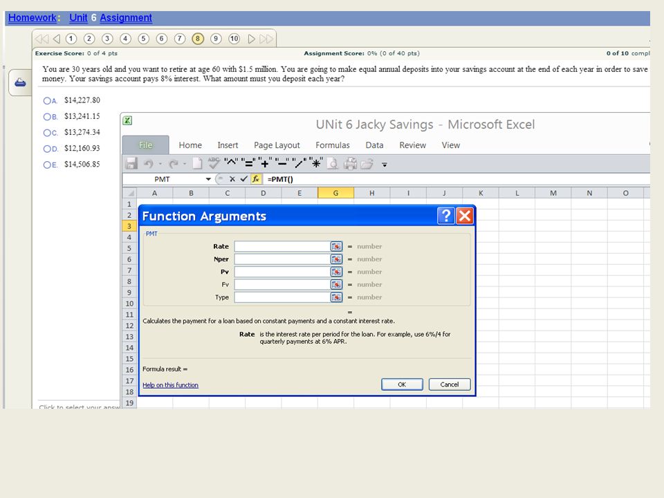
Task: Open Customize Quick Access Toolbar dropdown
Action: 385,165
